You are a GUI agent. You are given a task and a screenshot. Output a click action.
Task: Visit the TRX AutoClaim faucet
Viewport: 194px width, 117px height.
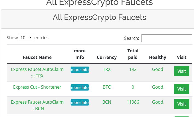coord(182,71)
